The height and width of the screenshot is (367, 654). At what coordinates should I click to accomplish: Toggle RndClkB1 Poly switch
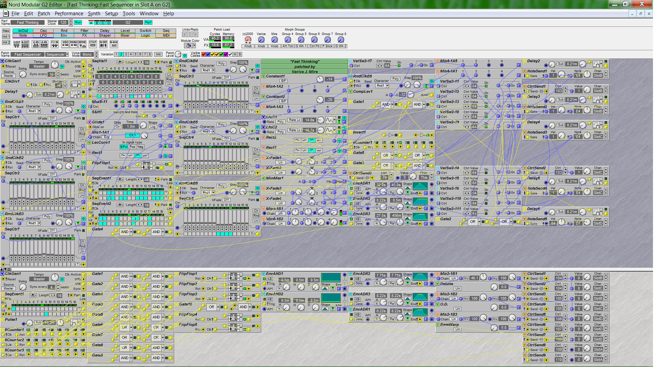pyautogui.click(x=47, y=104)
